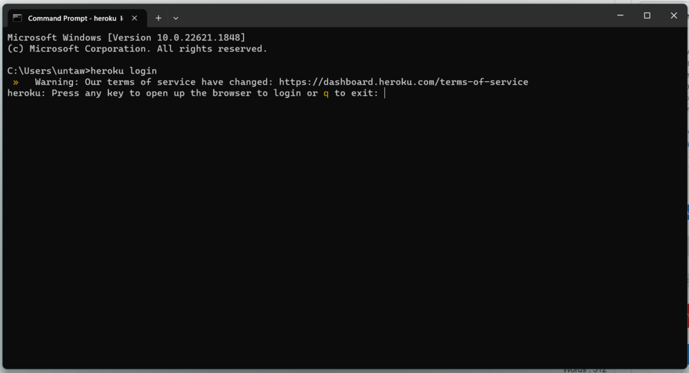Click the empty black terminal output area
The width and height of the screenshot is (689, 373).
pos(344,234)
